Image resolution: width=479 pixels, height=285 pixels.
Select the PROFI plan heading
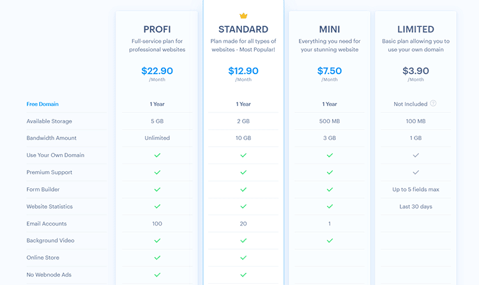click(157, 29)
